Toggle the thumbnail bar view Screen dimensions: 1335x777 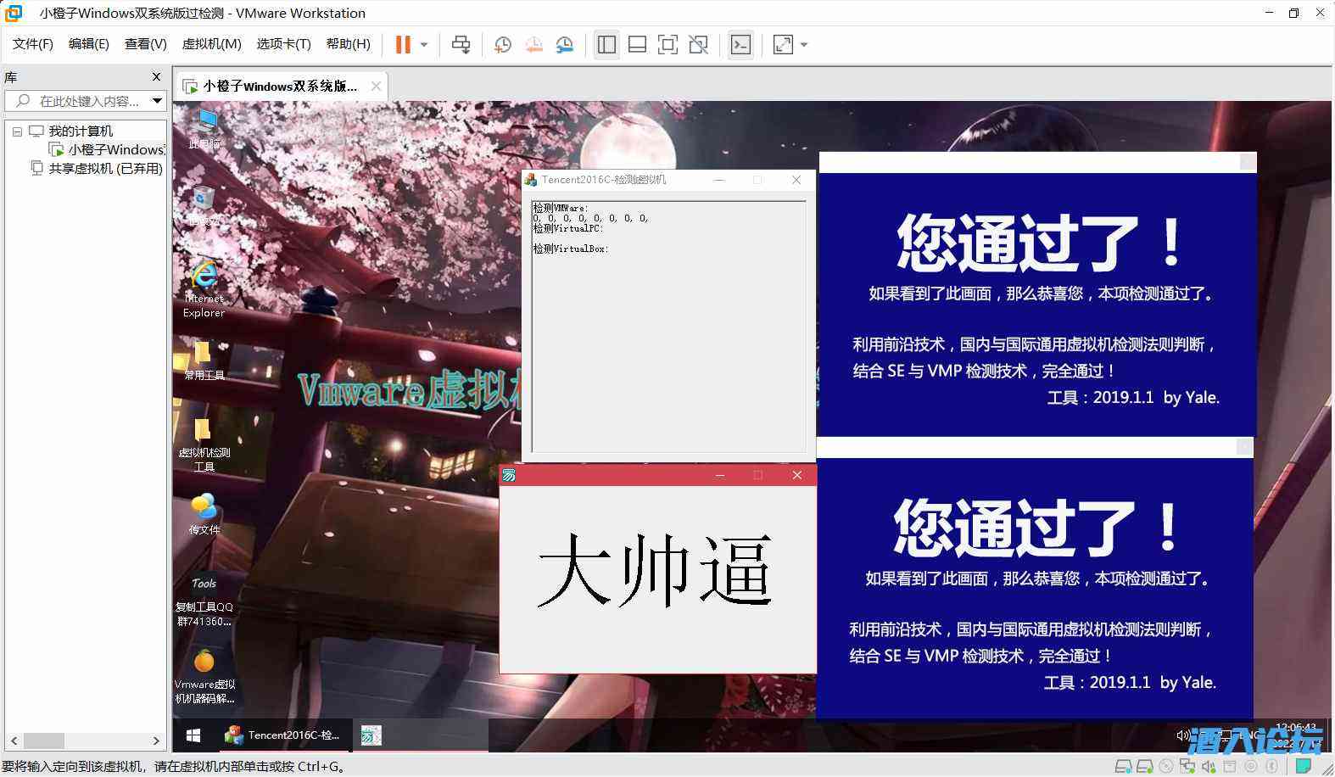click(x=637, y=45)
